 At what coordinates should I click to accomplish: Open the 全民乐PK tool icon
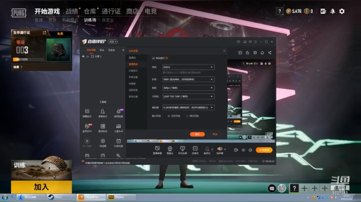pos(87,128)
